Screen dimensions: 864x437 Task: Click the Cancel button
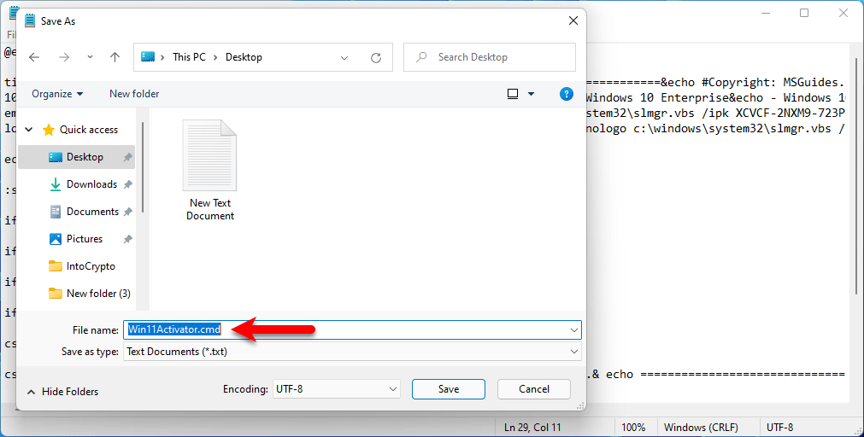click(x=534, y=389)
